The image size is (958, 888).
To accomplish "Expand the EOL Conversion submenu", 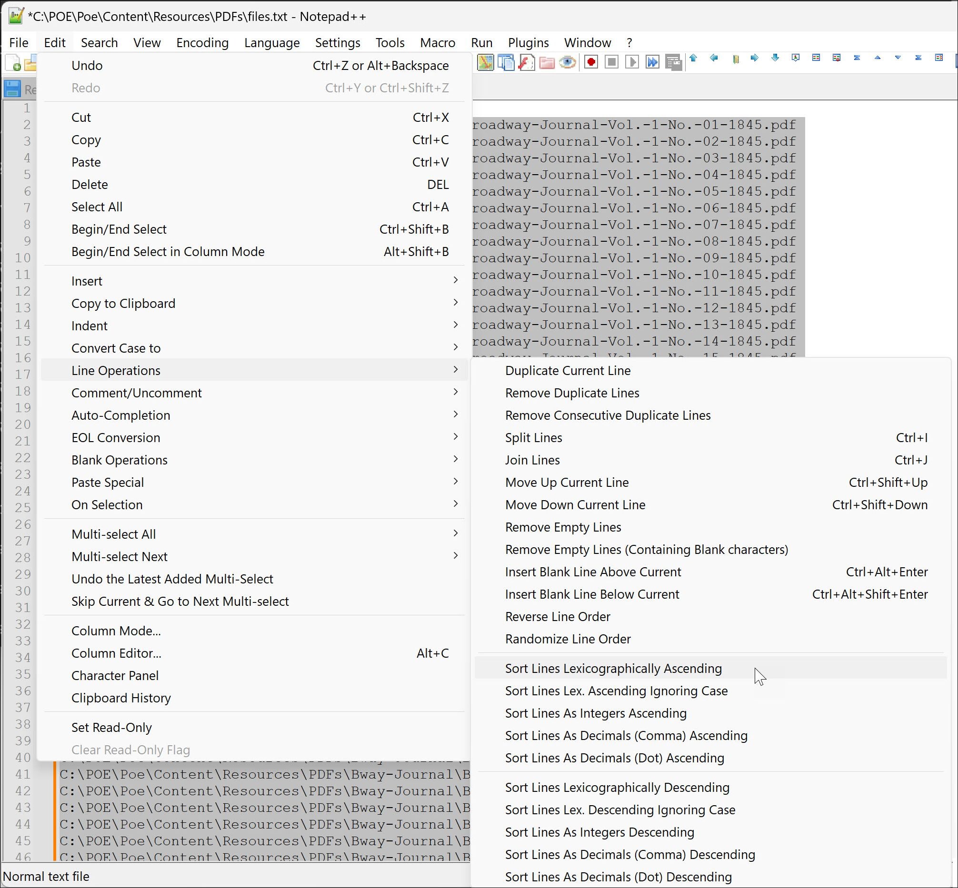I will (116, 437).
